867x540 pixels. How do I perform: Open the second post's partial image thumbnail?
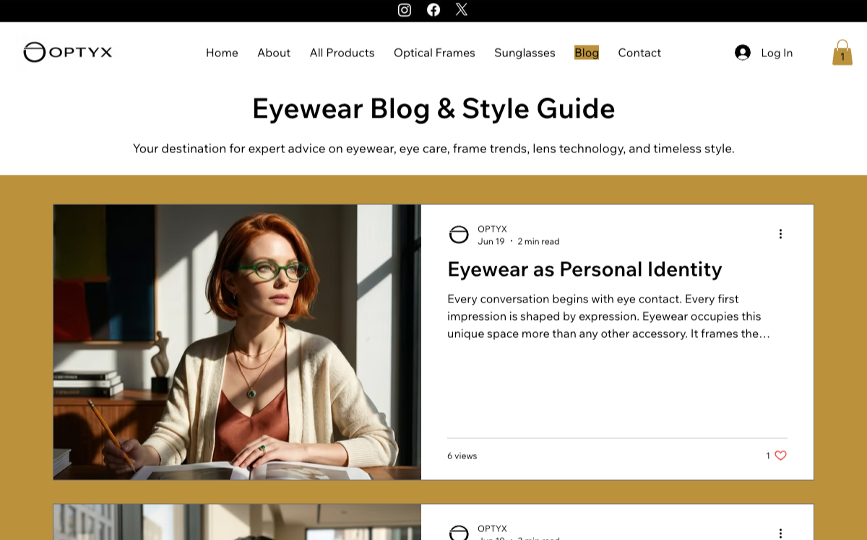pyautogui.click(x=237, y=522)
